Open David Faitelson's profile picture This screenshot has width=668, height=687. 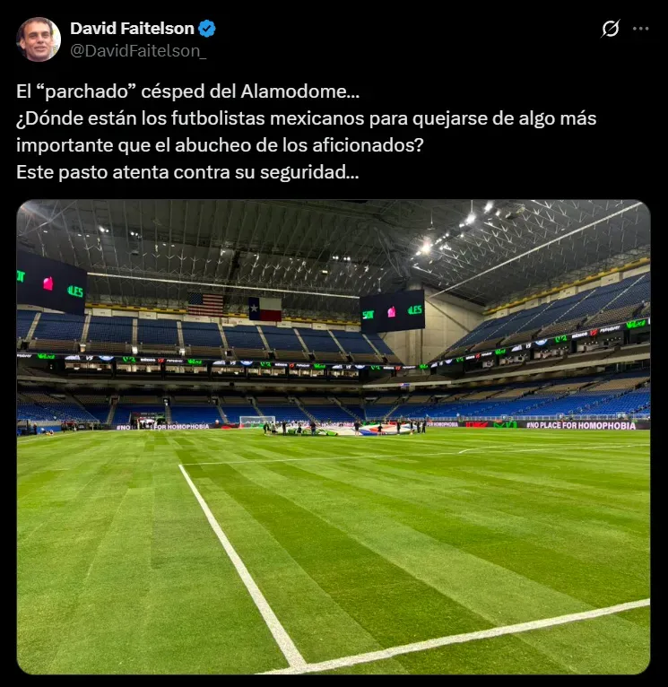39,39
